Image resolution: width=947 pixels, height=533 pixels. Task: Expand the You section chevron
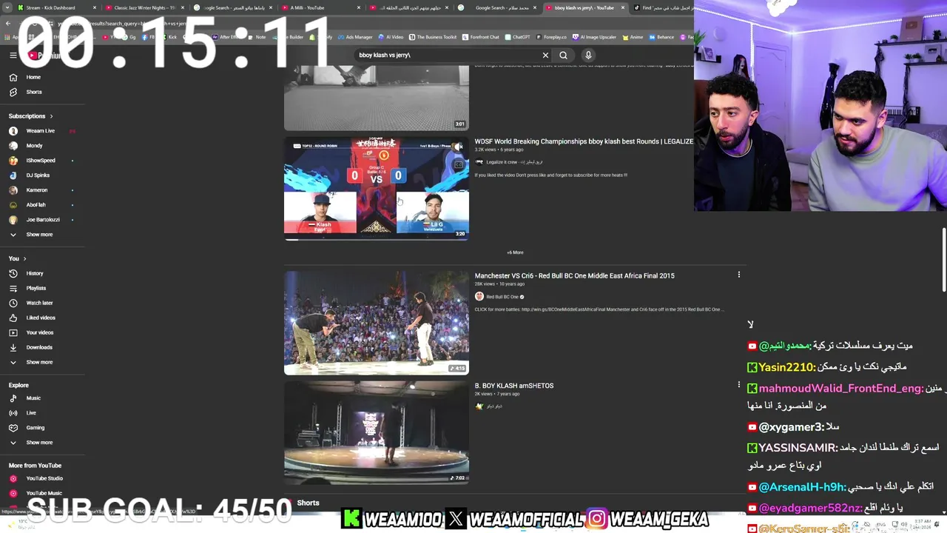click(x=24, y=258)
